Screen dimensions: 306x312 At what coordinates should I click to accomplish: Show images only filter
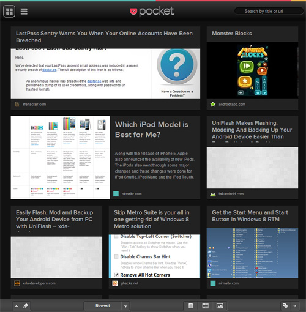click(x=220, y=306)
